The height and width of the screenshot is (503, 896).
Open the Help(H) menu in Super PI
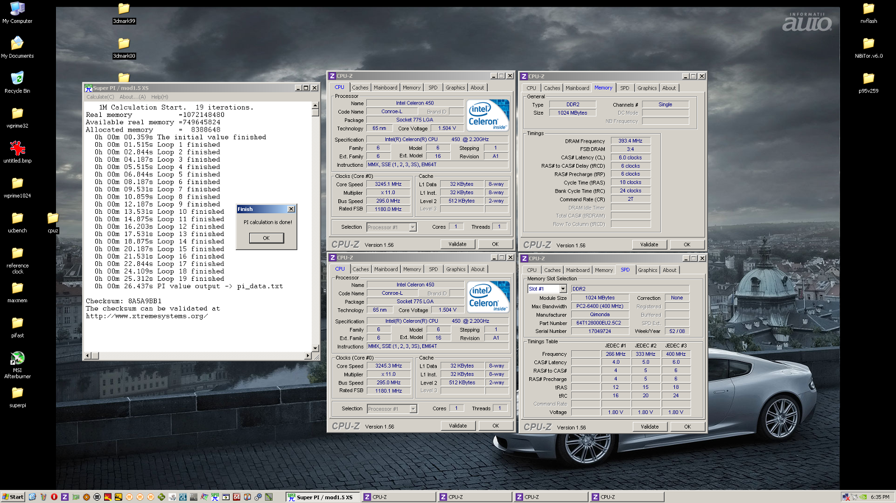(x=160, y=97)
